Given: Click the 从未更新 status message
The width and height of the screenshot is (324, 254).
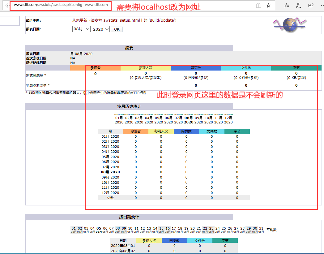Looking at the screenshot, I should (124, 20).
